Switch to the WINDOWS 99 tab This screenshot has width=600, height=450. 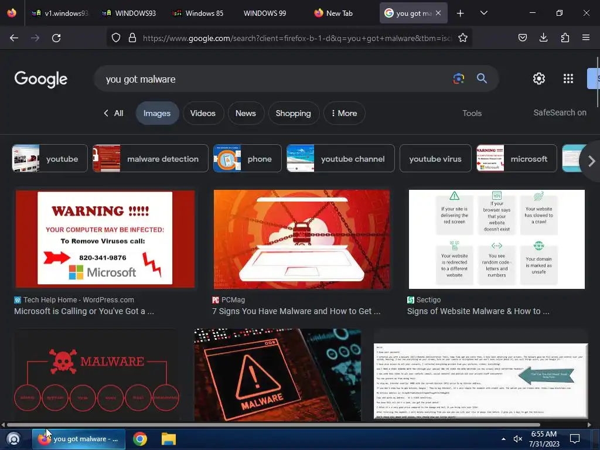click(265, 13)
